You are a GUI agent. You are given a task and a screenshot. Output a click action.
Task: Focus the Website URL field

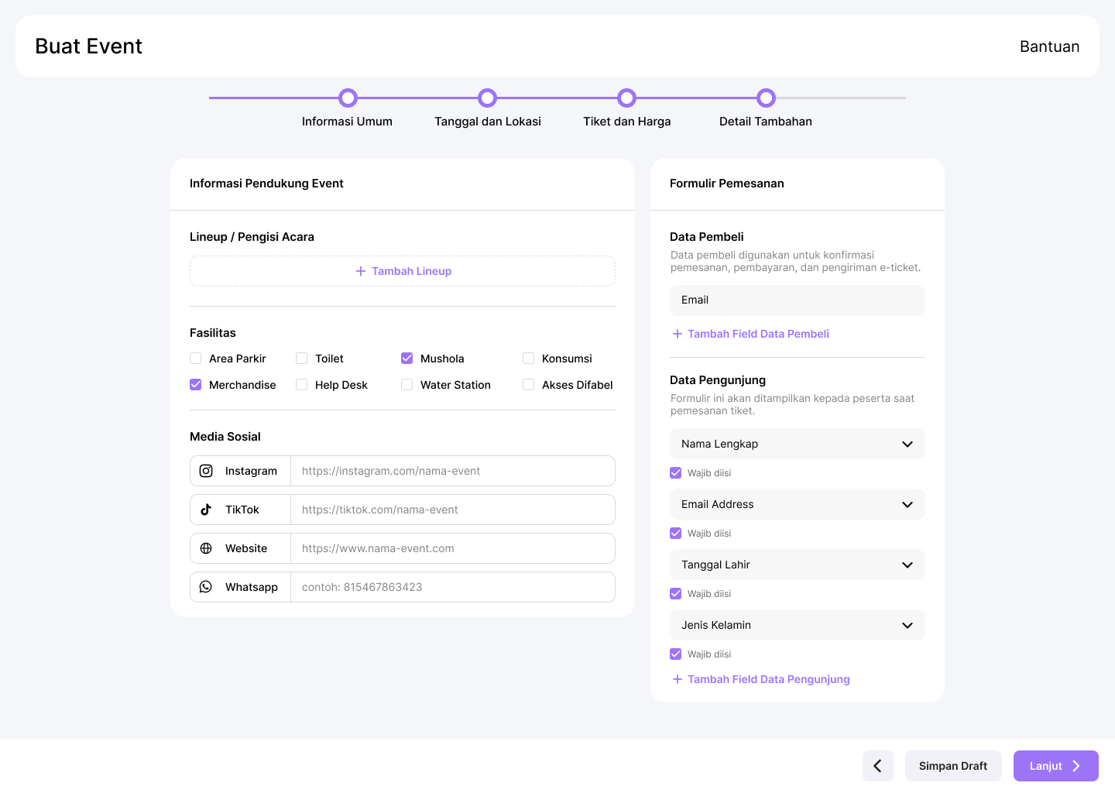coord(453,548)
